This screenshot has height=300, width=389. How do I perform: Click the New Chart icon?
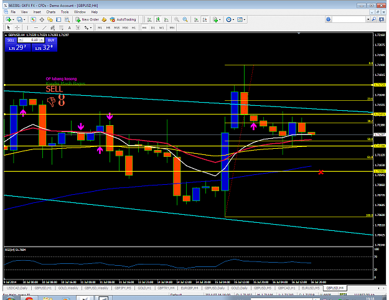click(8, 19)
